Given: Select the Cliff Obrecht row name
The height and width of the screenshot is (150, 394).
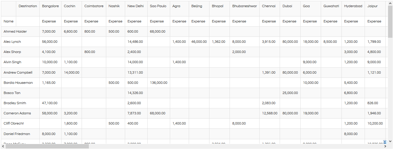Looking at the screenshot, I should [x=20, y=123].
